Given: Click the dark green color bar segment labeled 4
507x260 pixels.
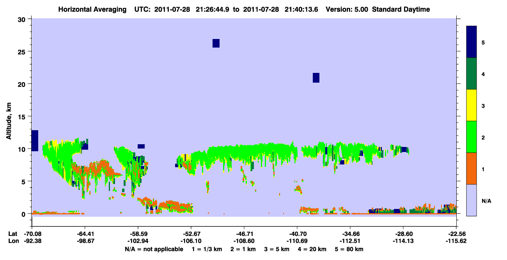Looking at the screenshot, I should coord(472,74).
